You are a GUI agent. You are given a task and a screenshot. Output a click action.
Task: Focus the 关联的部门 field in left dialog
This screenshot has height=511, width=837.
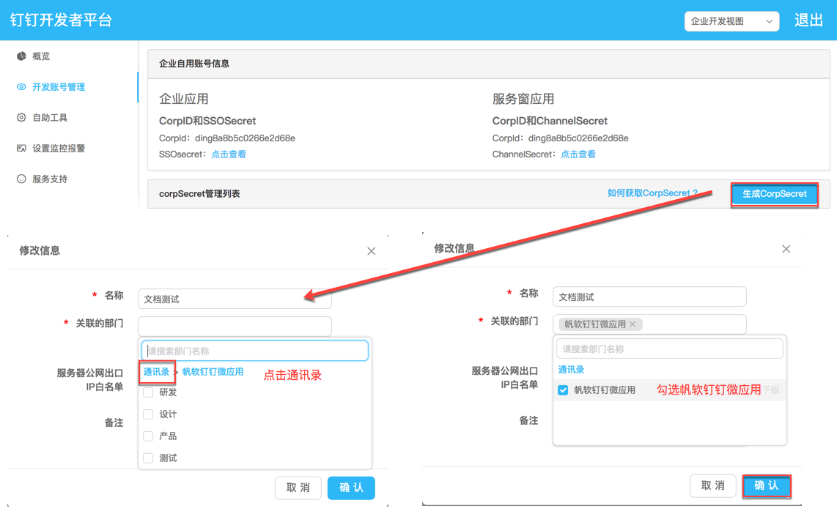(x=235, y=326)
